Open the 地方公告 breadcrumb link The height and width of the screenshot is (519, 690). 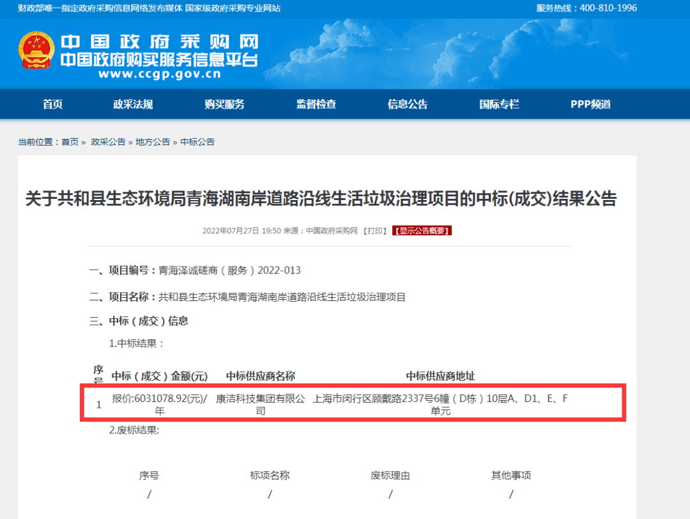tap(153, 142)
